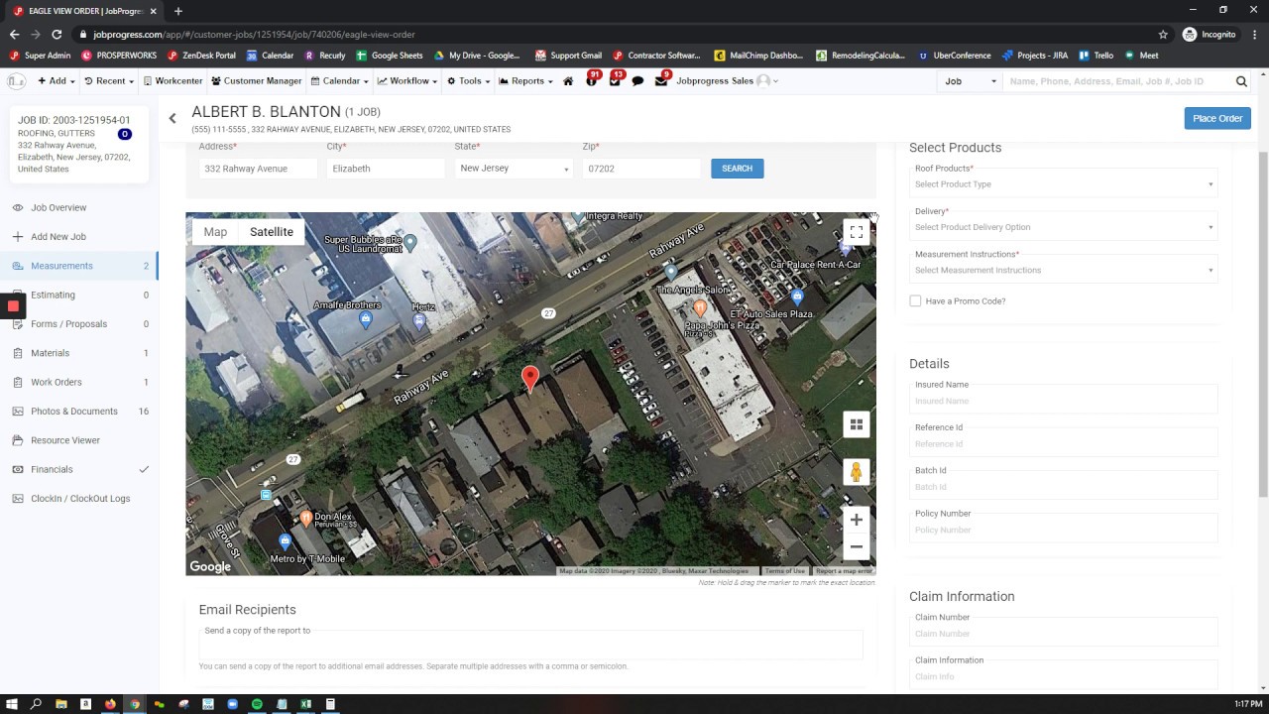Viewport: 1269px width, 714px height.
Task: Click the Policy Number input field
Action: click(x=1063, y=531)
